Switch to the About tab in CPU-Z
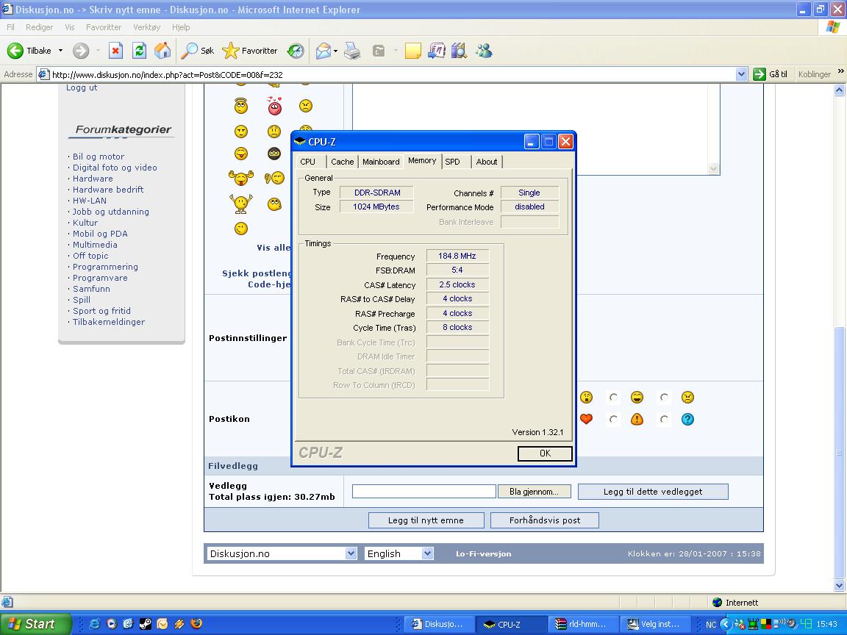The image size is (847, 635). click(487, 162)
